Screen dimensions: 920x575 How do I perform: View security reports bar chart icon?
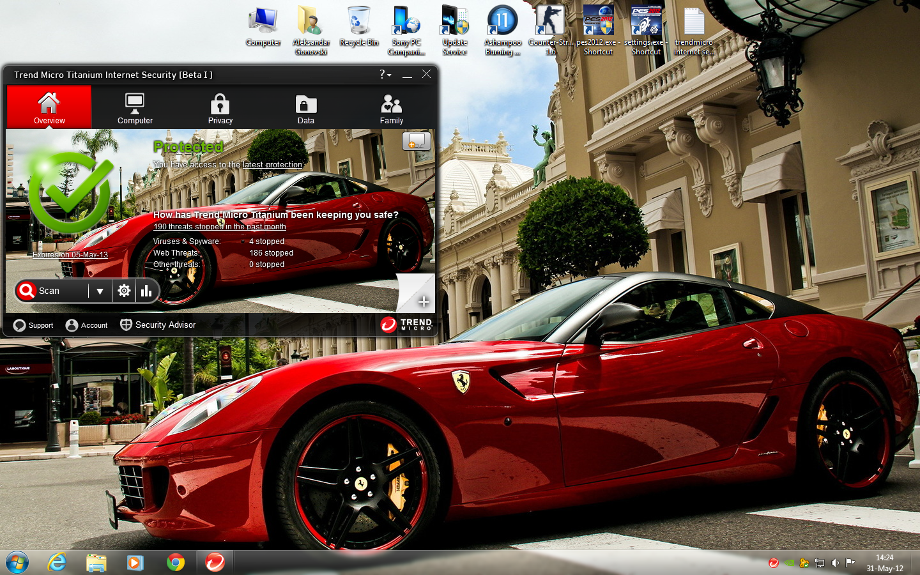click(x=146, y=291)
